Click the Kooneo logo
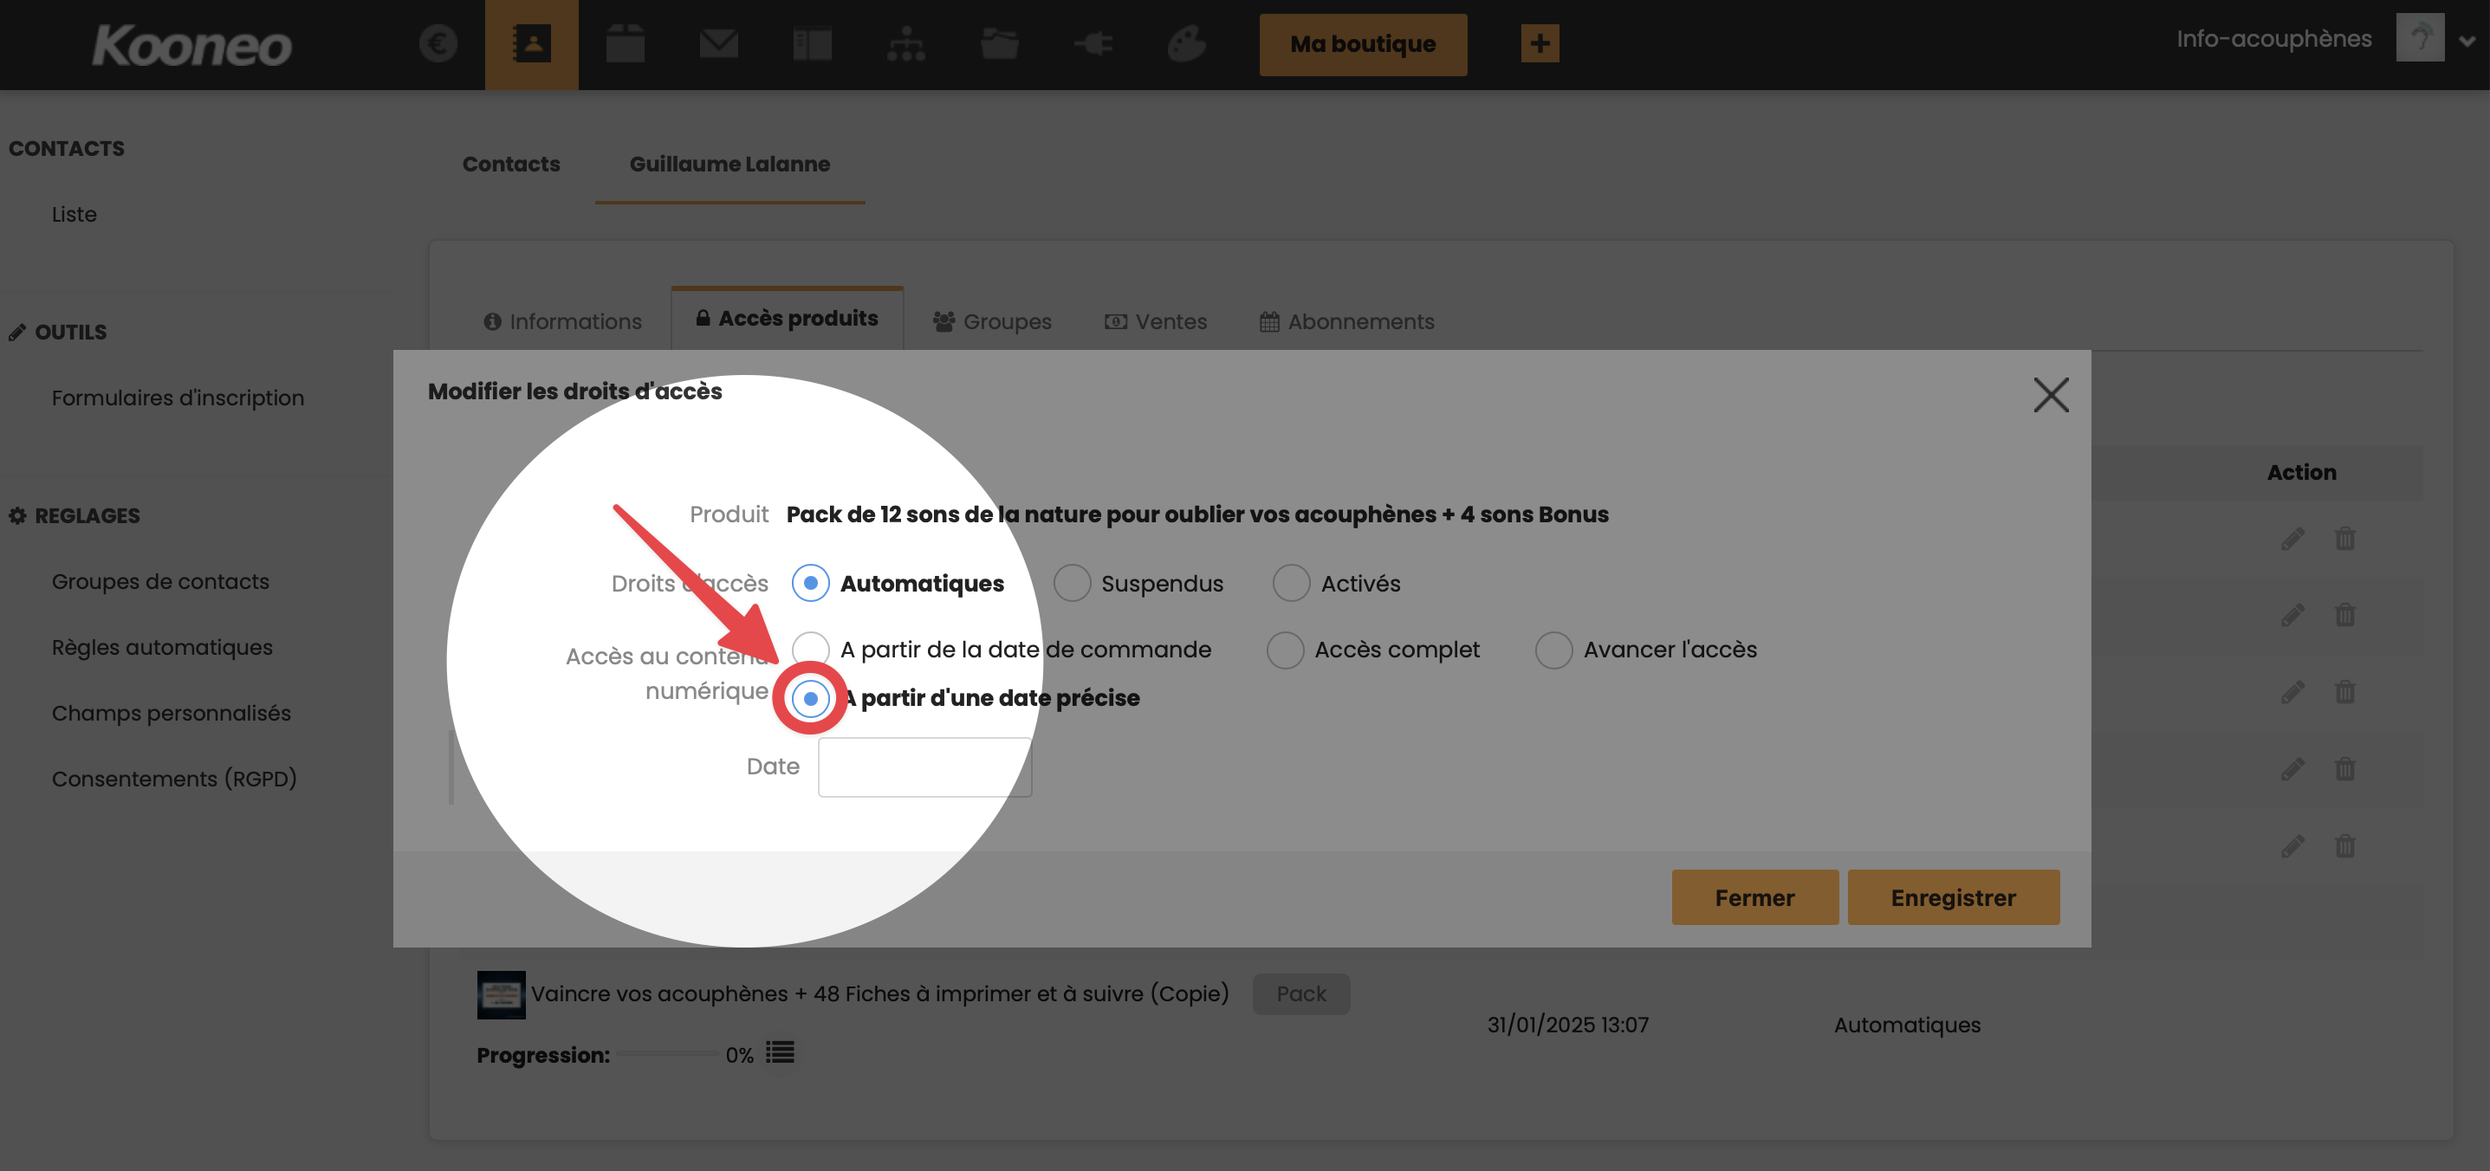This screenshot has width=2490, height=1171. (191, 45)
